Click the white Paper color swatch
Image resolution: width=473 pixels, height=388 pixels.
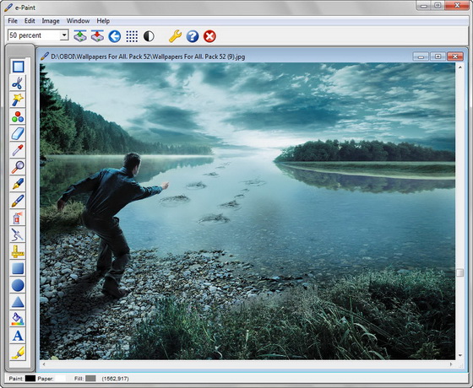click(61, 379)
